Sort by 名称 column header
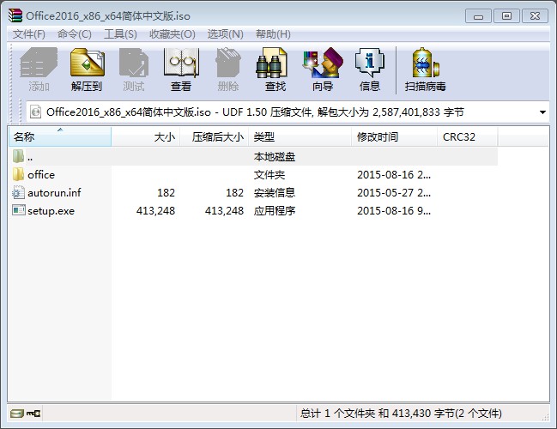557x429 pixels. (x=60, y=136)
